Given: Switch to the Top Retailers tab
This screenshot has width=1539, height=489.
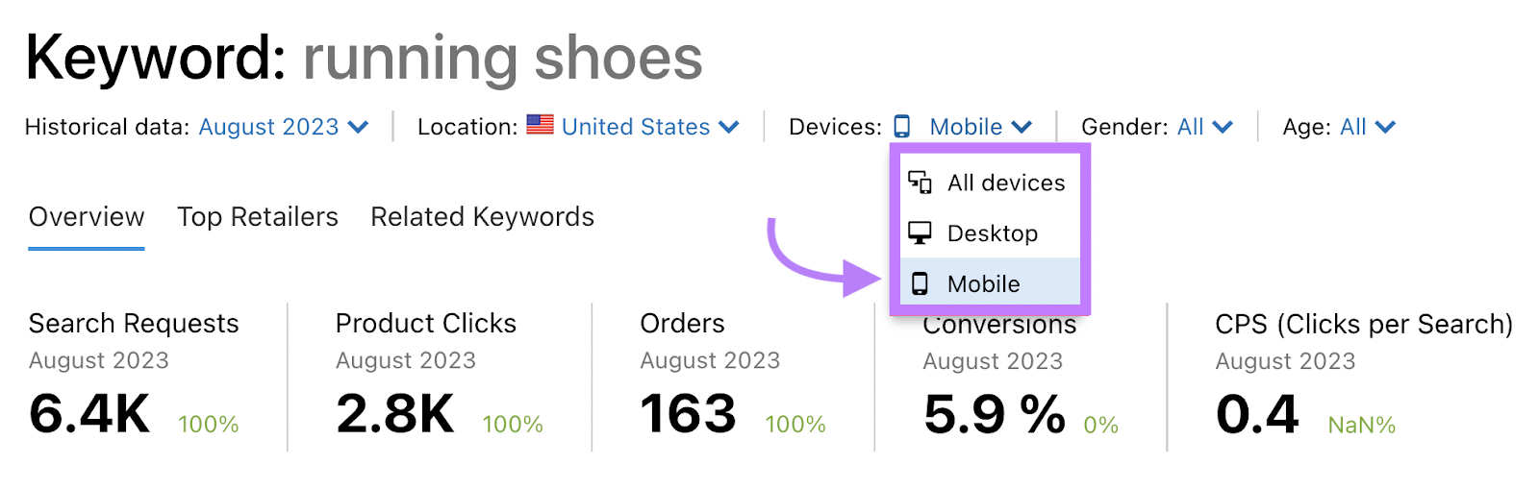Looking at the screenshot, I should pyautogui.click(x=258, y=217).
